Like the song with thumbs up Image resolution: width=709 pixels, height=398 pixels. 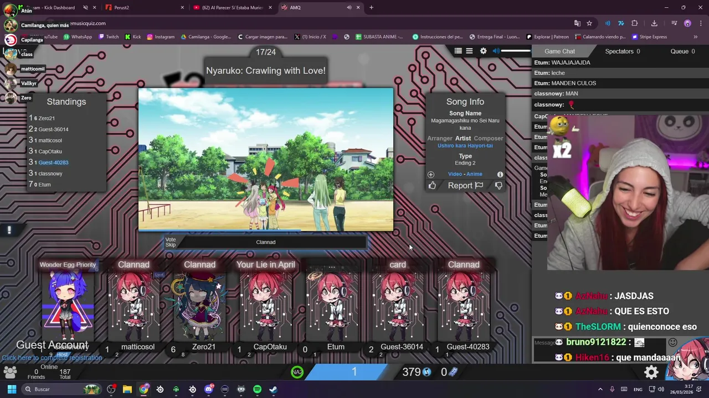click(432, 186)
